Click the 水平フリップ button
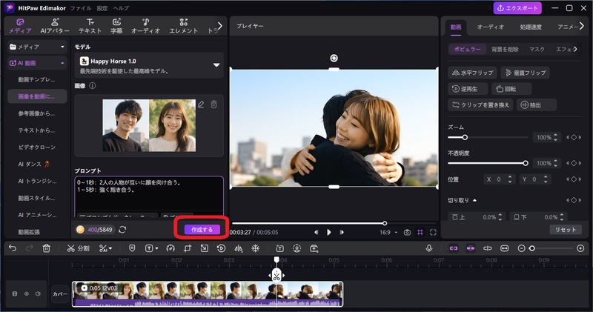The image size is (593, 312). point(472,73)
